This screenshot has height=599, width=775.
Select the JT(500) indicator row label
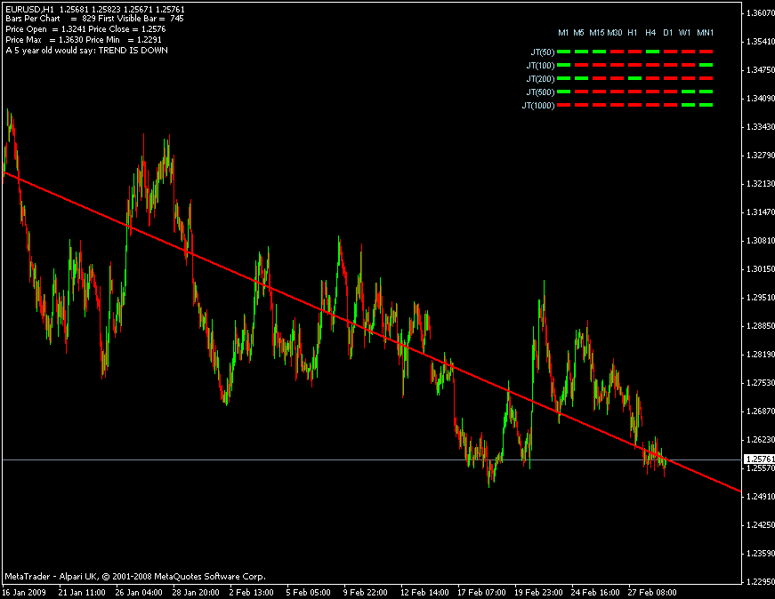(x=540, y=92)
